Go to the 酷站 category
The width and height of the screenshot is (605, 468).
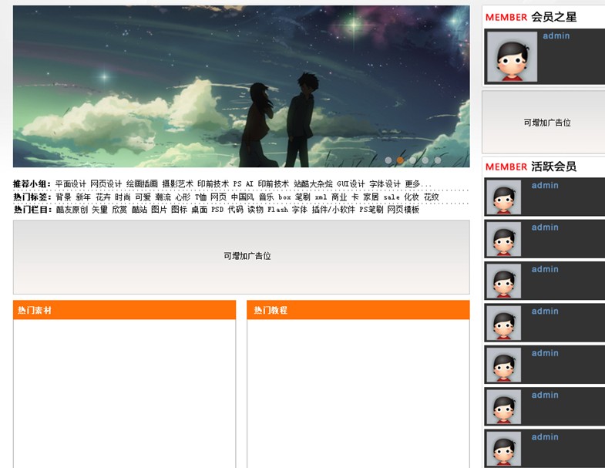coord(139,210)
